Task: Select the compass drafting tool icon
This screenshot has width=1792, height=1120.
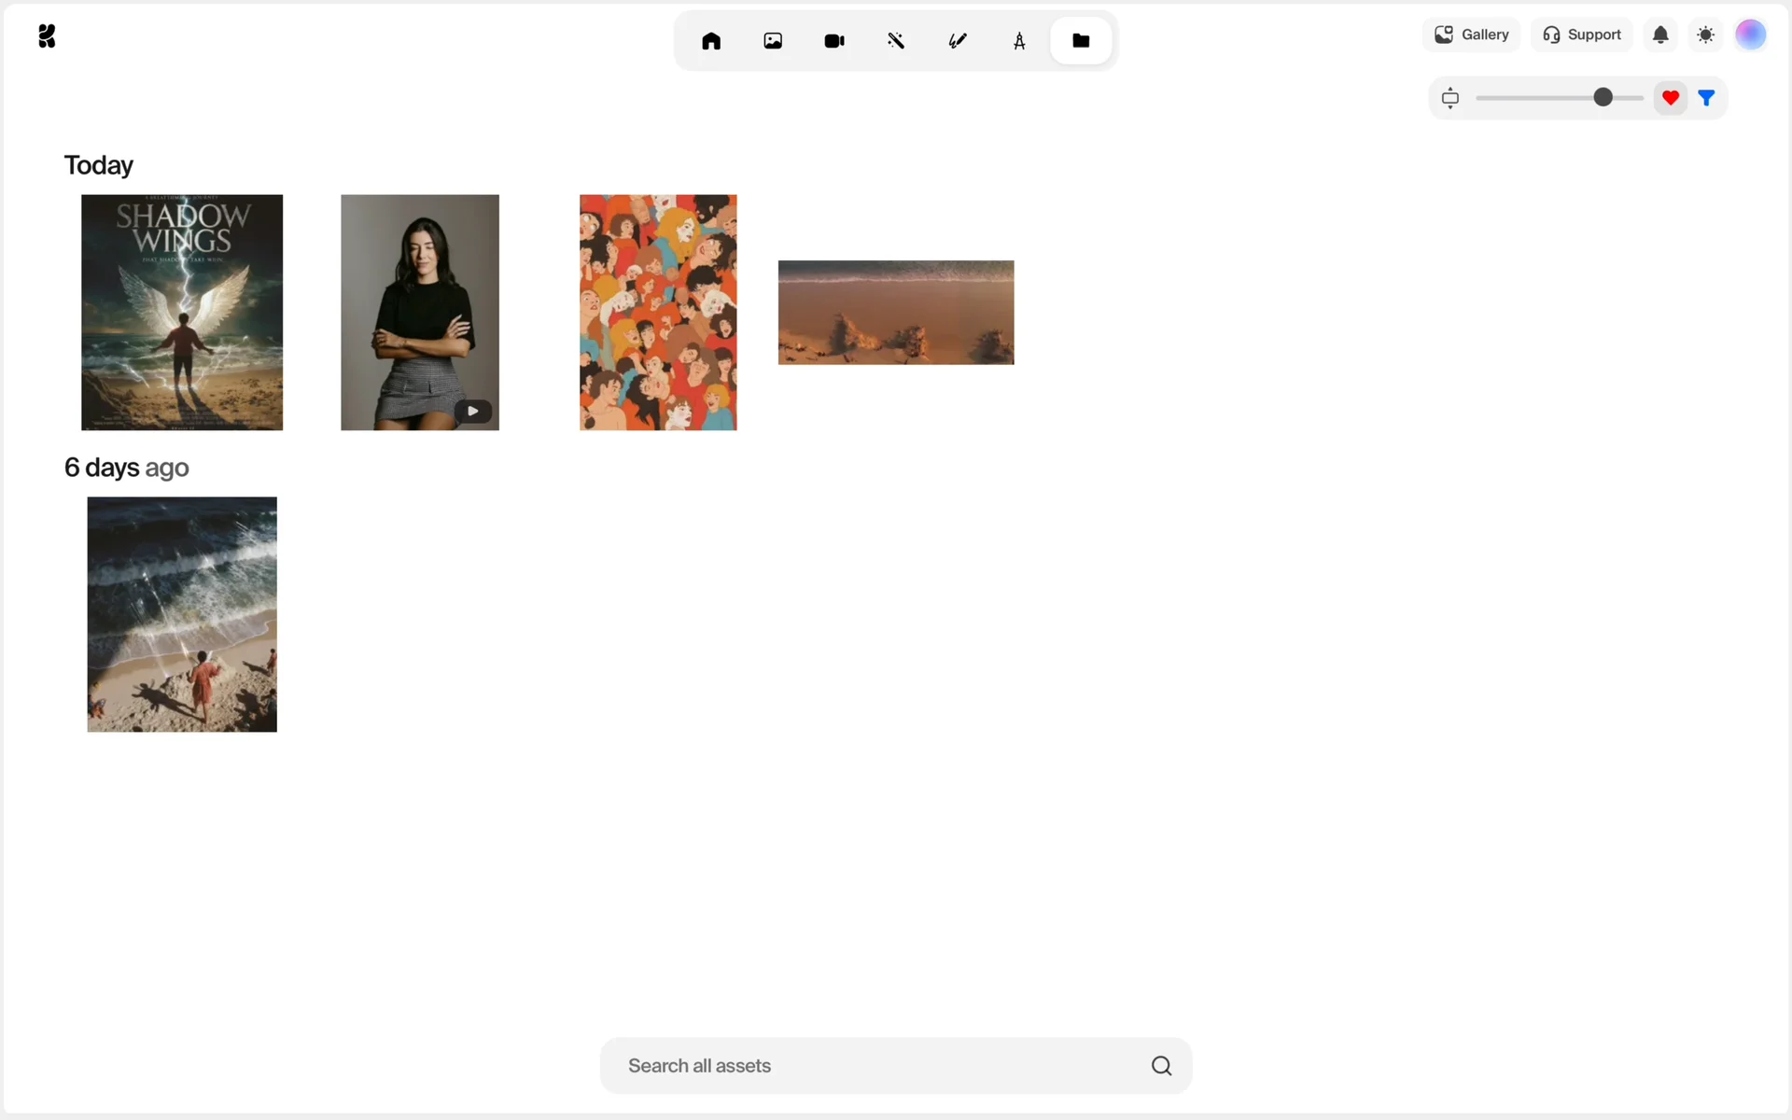Action: (1019, 41)
